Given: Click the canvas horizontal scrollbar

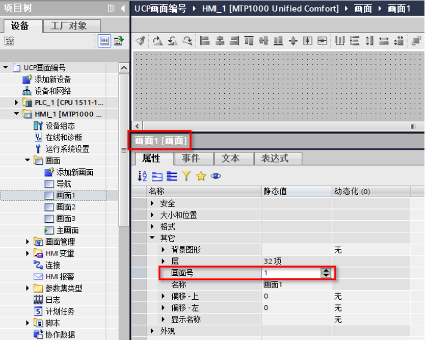Looking at the screenshot, I should tap(270, 126).
